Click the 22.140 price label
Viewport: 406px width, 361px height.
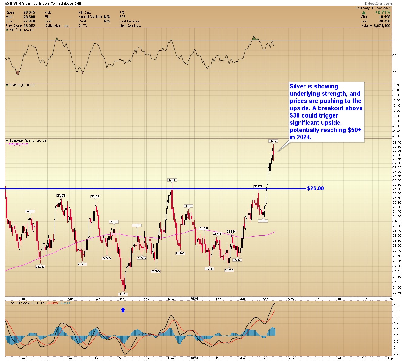point(40,267)
